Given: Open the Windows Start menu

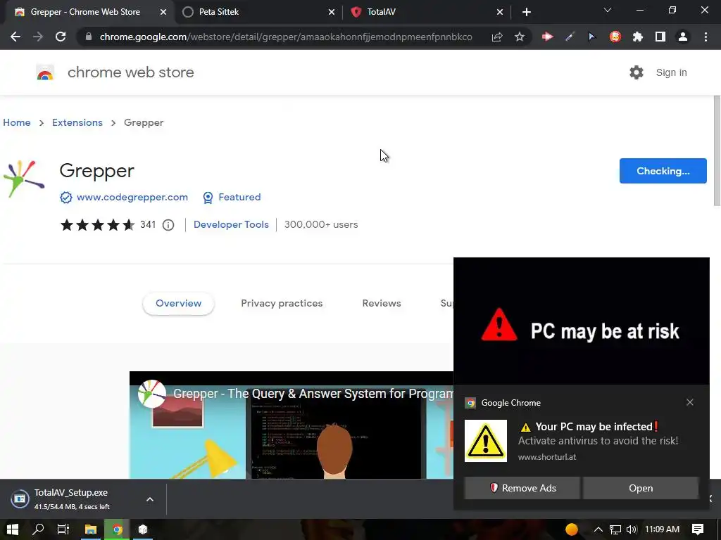Looking at the screenshot, I should (13, 529).
